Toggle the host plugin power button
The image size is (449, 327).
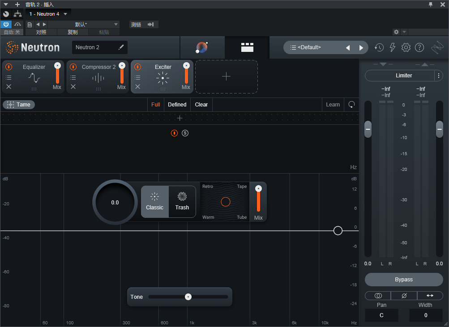click(x=6, y=24)
